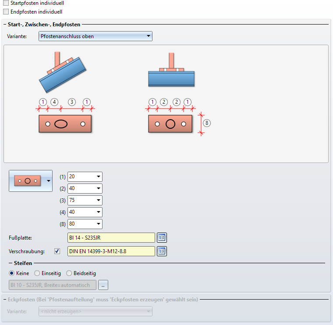Collapse the Eckpfosten section
Image resolution: width=333 pixels, height=325 pixels.
5,300
